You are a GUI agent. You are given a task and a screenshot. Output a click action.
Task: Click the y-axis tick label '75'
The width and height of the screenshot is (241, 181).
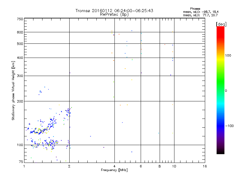21,162
